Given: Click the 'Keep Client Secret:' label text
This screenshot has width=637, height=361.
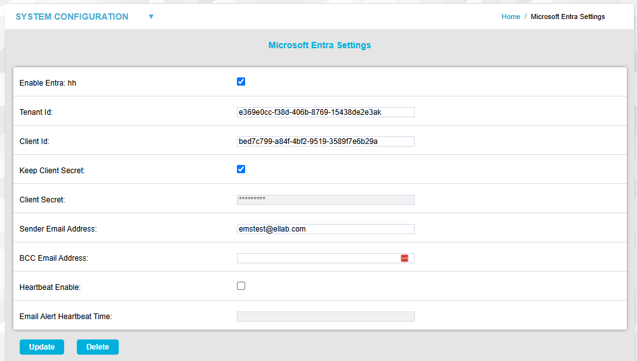Looking at the screenshot, I should coord(52,171).
